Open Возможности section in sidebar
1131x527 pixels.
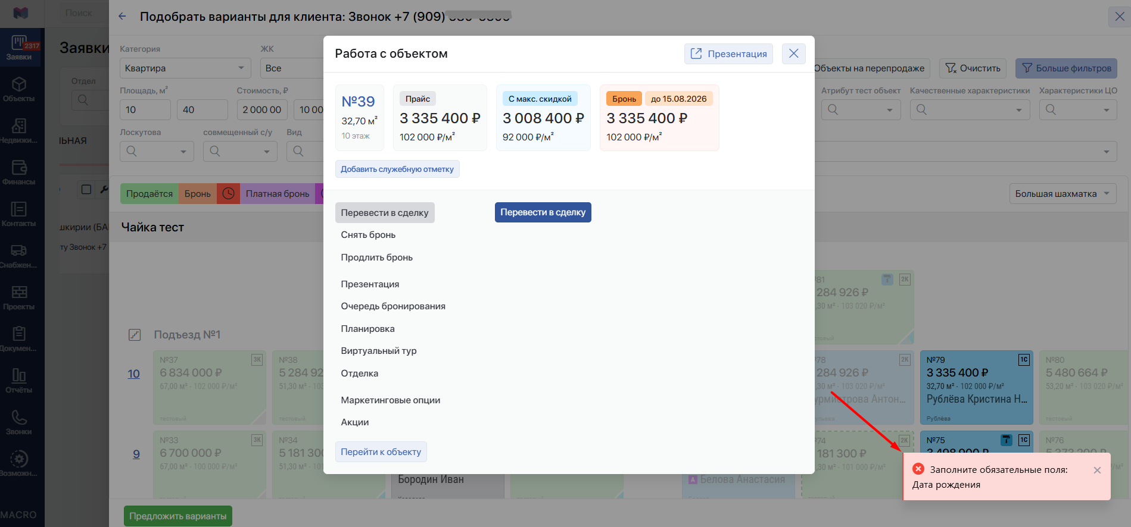tap(20, 464)
